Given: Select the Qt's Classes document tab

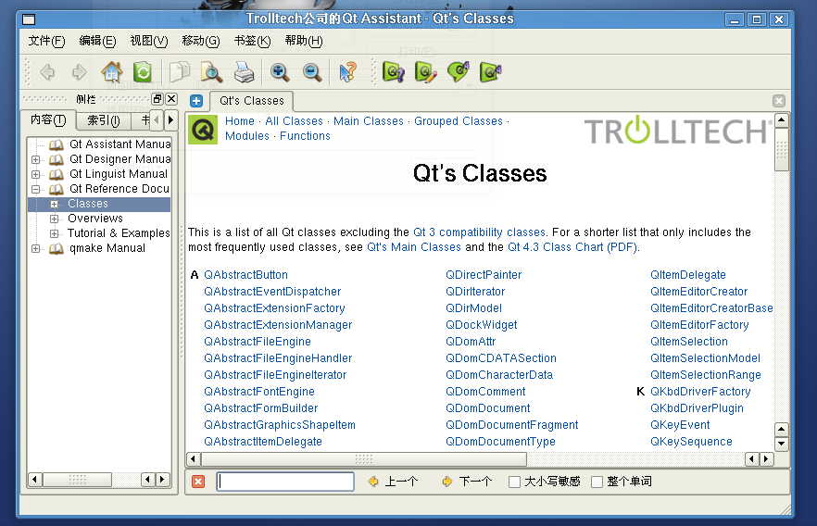Looking at the screenshot, I should click(x=252, y=101).
